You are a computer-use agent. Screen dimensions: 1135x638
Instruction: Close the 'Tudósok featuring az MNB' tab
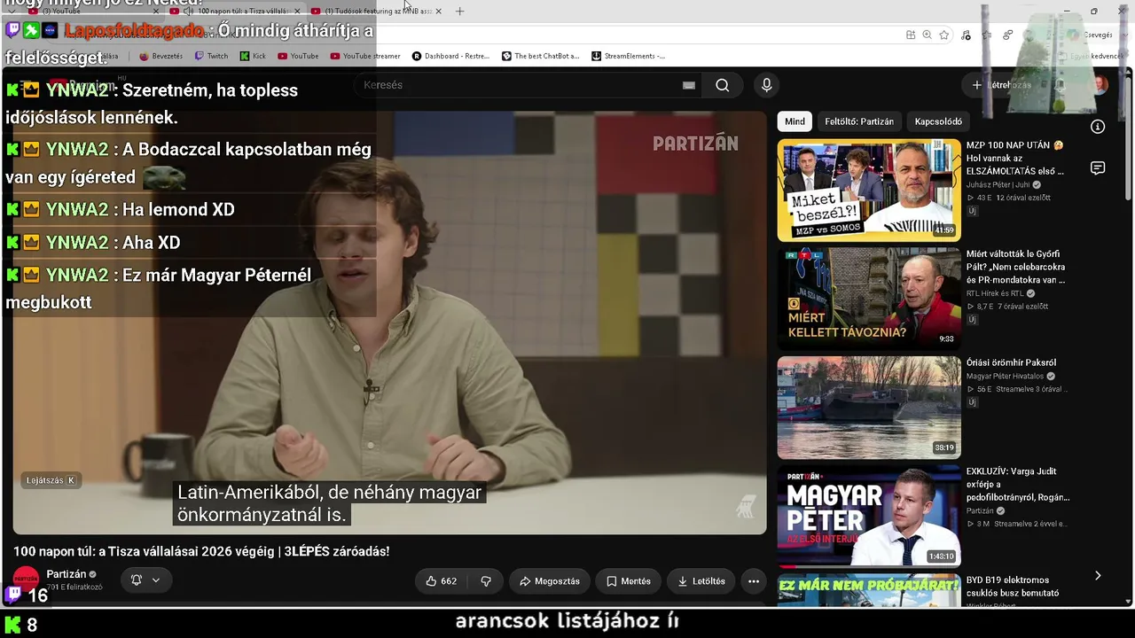coord(438,12)
